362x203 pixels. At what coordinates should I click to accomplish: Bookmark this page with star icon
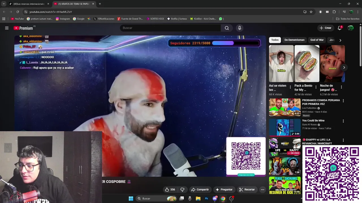(311, 12)
